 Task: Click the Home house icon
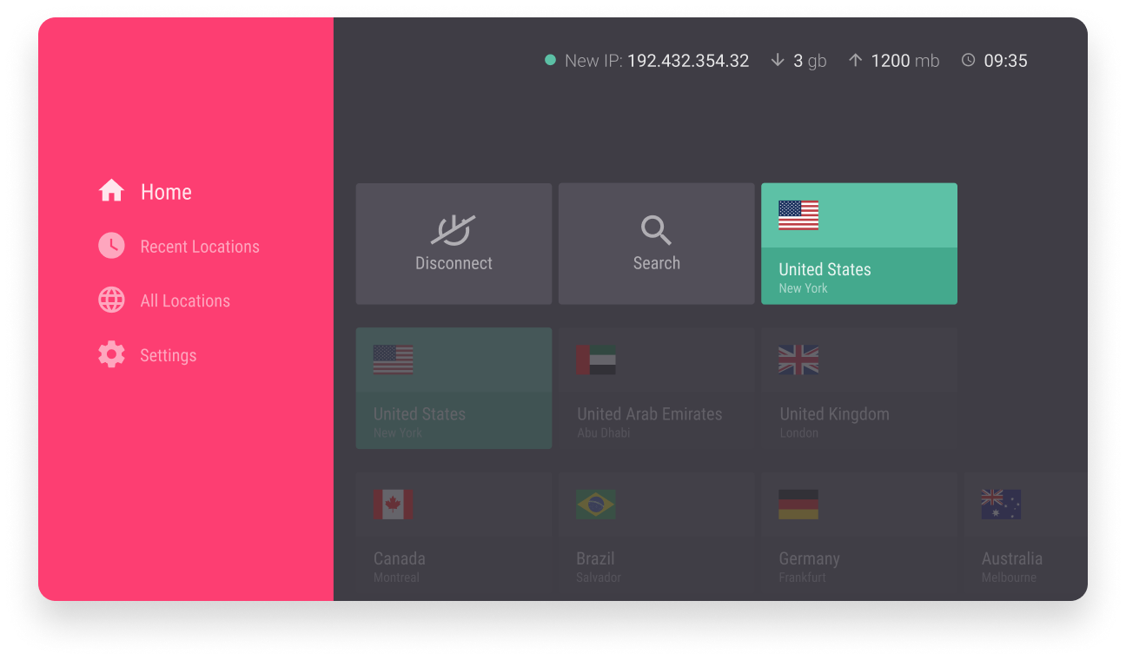pyautogui.click(x=111, y=190)
